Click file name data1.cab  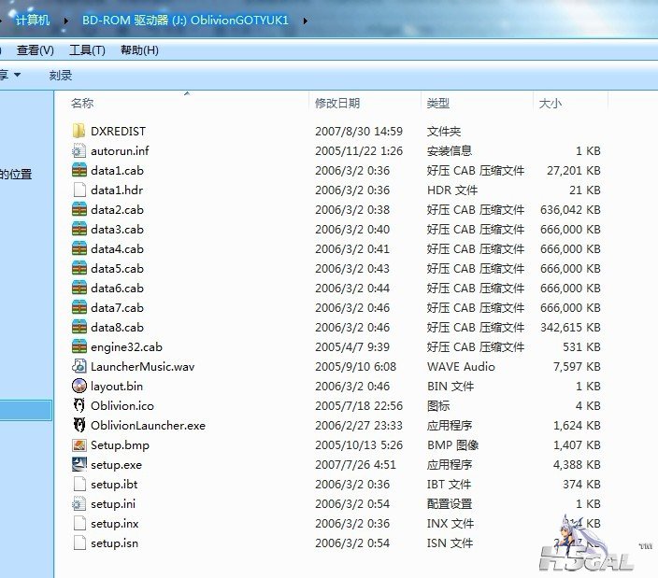(117, 171)
